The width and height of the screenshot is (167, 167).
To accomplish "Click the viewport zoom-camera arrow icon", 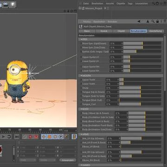I will 68,11.
